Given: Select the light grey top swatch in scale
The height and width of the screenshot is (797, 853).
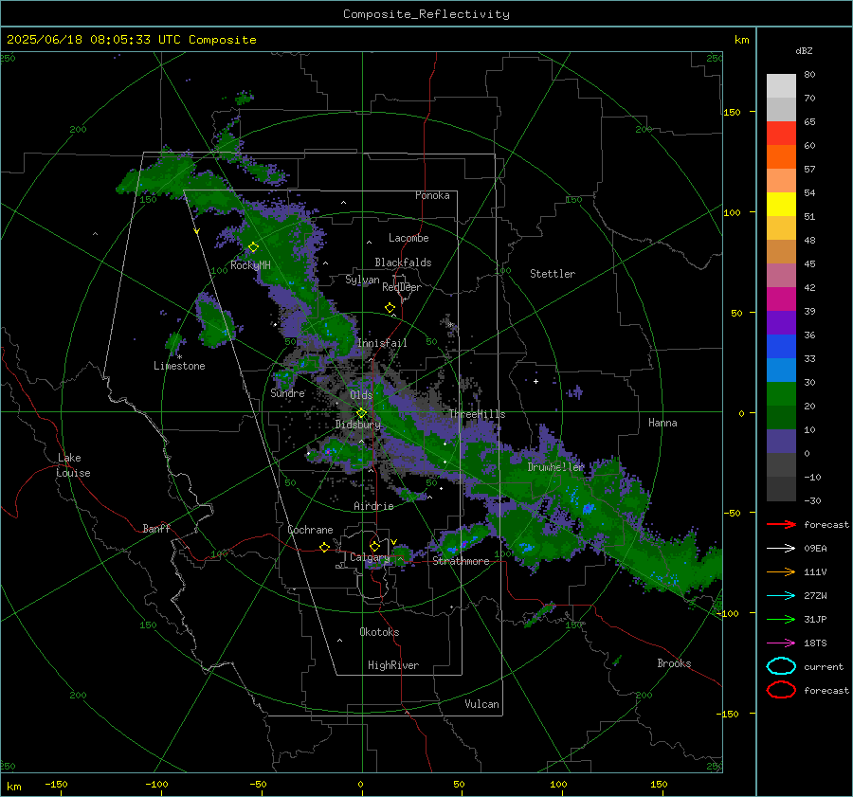Looking at the screenshot, I should 781,86.
